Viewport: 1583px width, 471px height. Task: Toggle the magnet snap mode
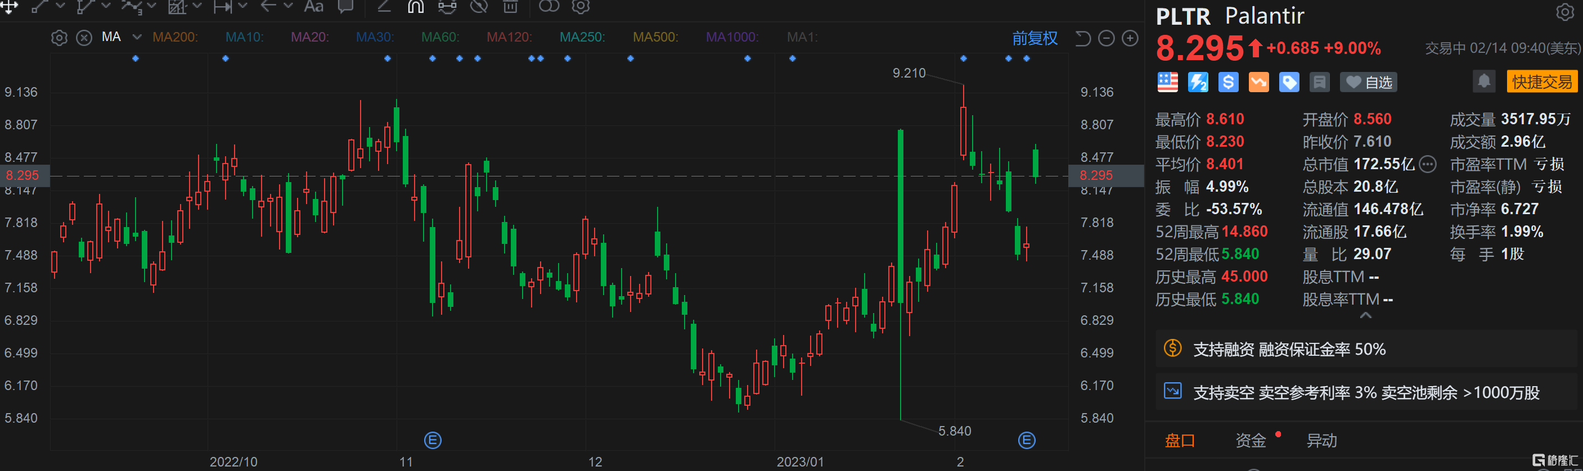[x=416, y=6]
